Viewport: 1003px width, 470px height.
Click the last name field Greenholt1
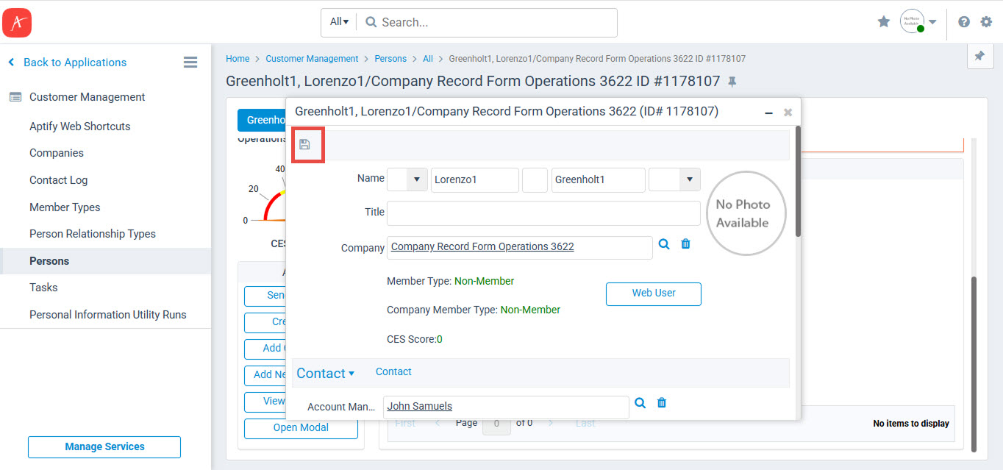(599, 179)
